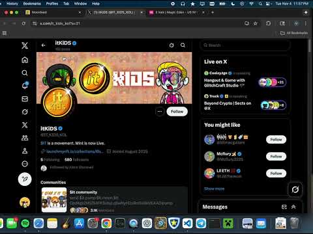Viewport: 313px width, 234px height.
Task: Switch to the first browser tab
Action: point(53,12)
